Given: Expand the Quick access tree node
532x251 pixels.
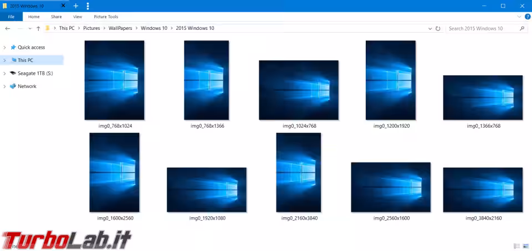Looking at the screenshot, I should click(x=4, y=48).
